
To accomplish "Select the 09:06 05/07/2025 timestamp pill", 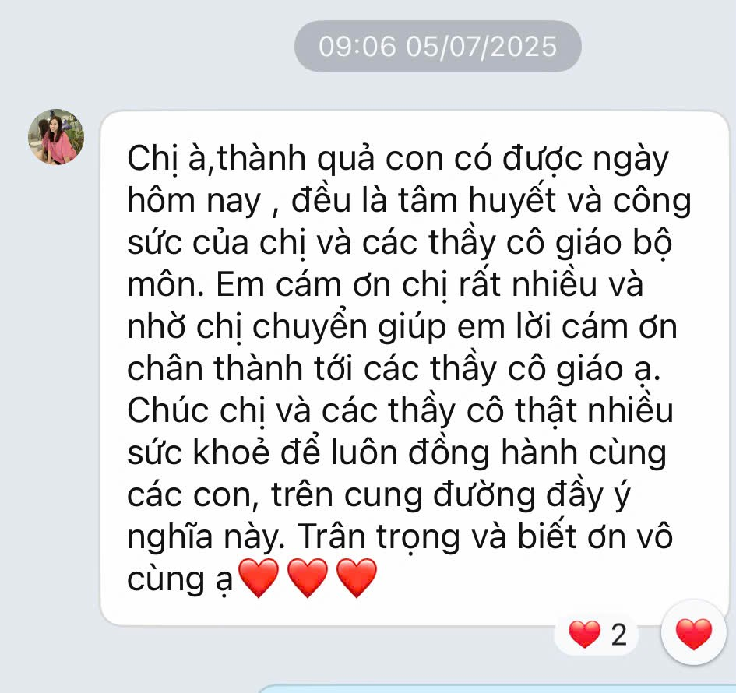I will 438,46.
